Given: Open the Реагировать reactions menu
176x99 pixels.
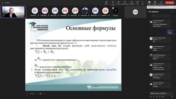Looking at the screenshot, I should [x=132, y=3].
